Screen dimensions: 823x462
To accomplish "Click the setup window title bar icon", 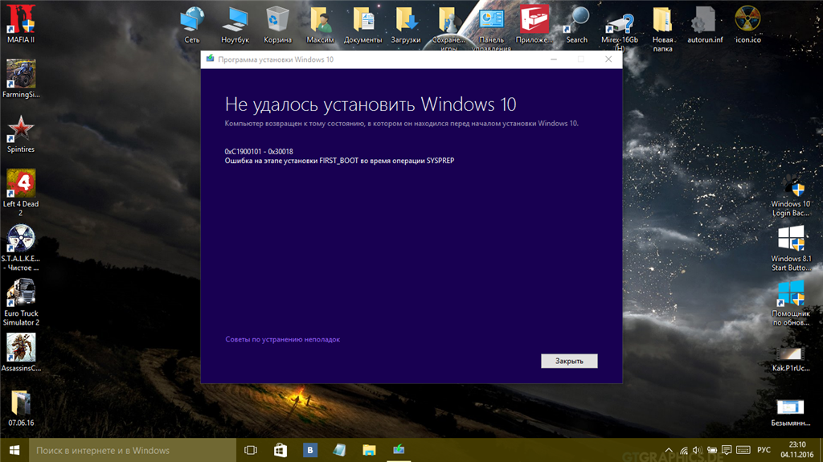I will click(210, 59).
